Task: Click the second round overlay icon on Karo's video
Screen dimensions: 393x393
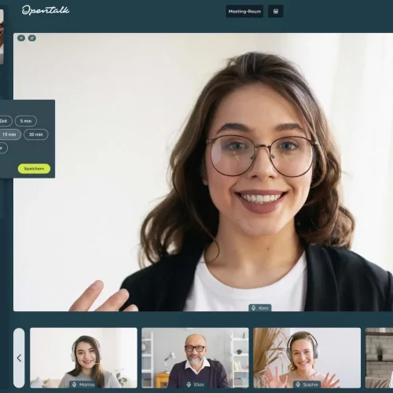Action: [x=32, y=39]
